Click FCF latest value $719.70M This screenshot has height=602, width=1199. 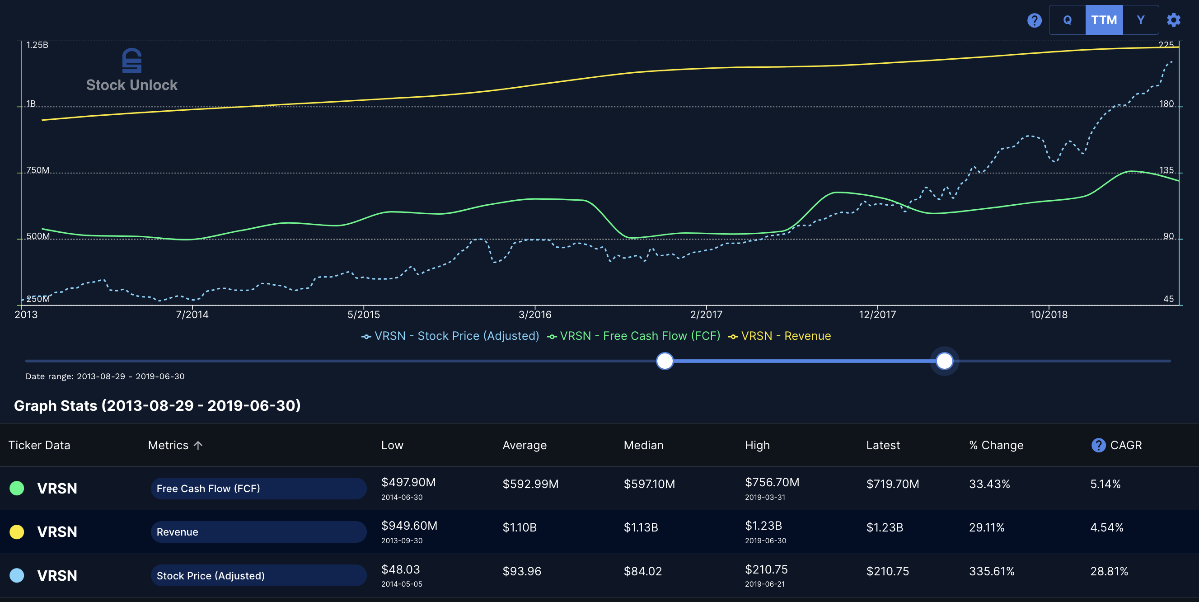coord(893,484)
